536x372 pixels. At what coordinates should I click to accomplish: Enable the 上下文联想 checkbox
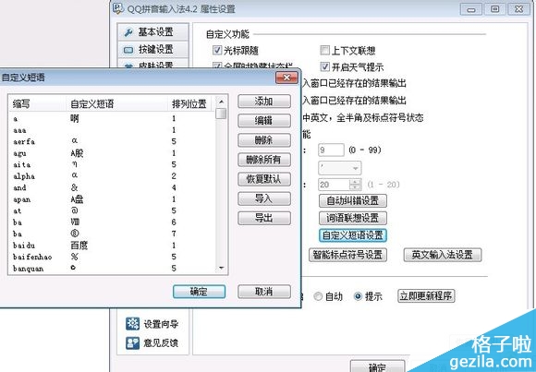[x=324, y=50]
